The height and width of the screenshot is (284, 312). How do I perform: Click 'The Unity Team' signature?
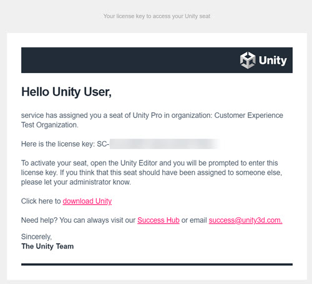(47, 247)
